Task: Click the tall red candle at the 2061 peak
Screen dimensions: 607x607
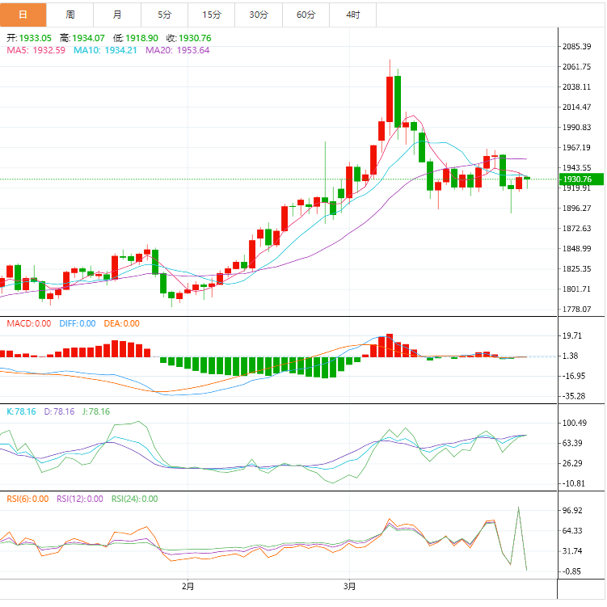Action: pyautogui.click(x=390, y=99)
